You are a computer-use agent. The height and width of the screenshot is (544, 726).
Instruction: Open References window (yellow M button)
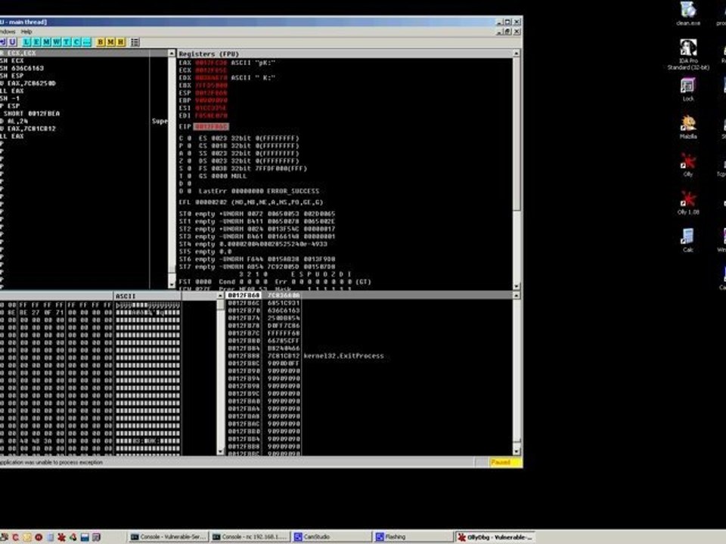point(110,42)
